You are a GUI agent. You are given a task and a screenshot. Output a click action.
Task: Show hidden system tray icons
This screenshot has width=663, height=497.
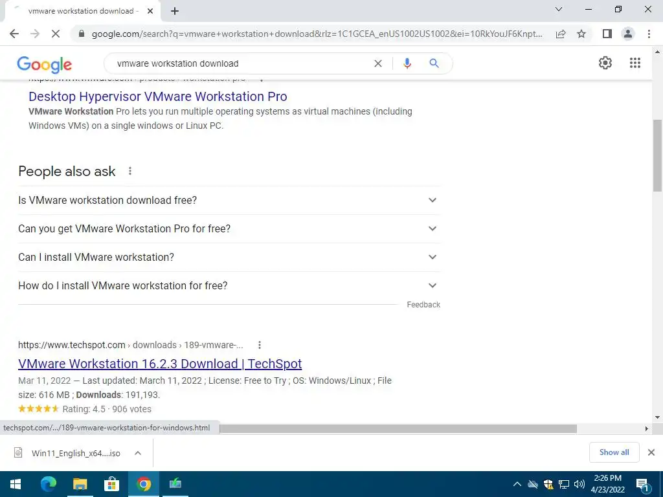pos(517,484)
